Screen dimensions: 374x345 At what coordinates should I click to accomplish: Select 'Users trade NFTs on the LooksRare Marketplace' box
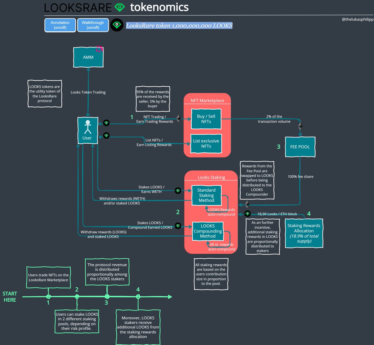point(48,277)
